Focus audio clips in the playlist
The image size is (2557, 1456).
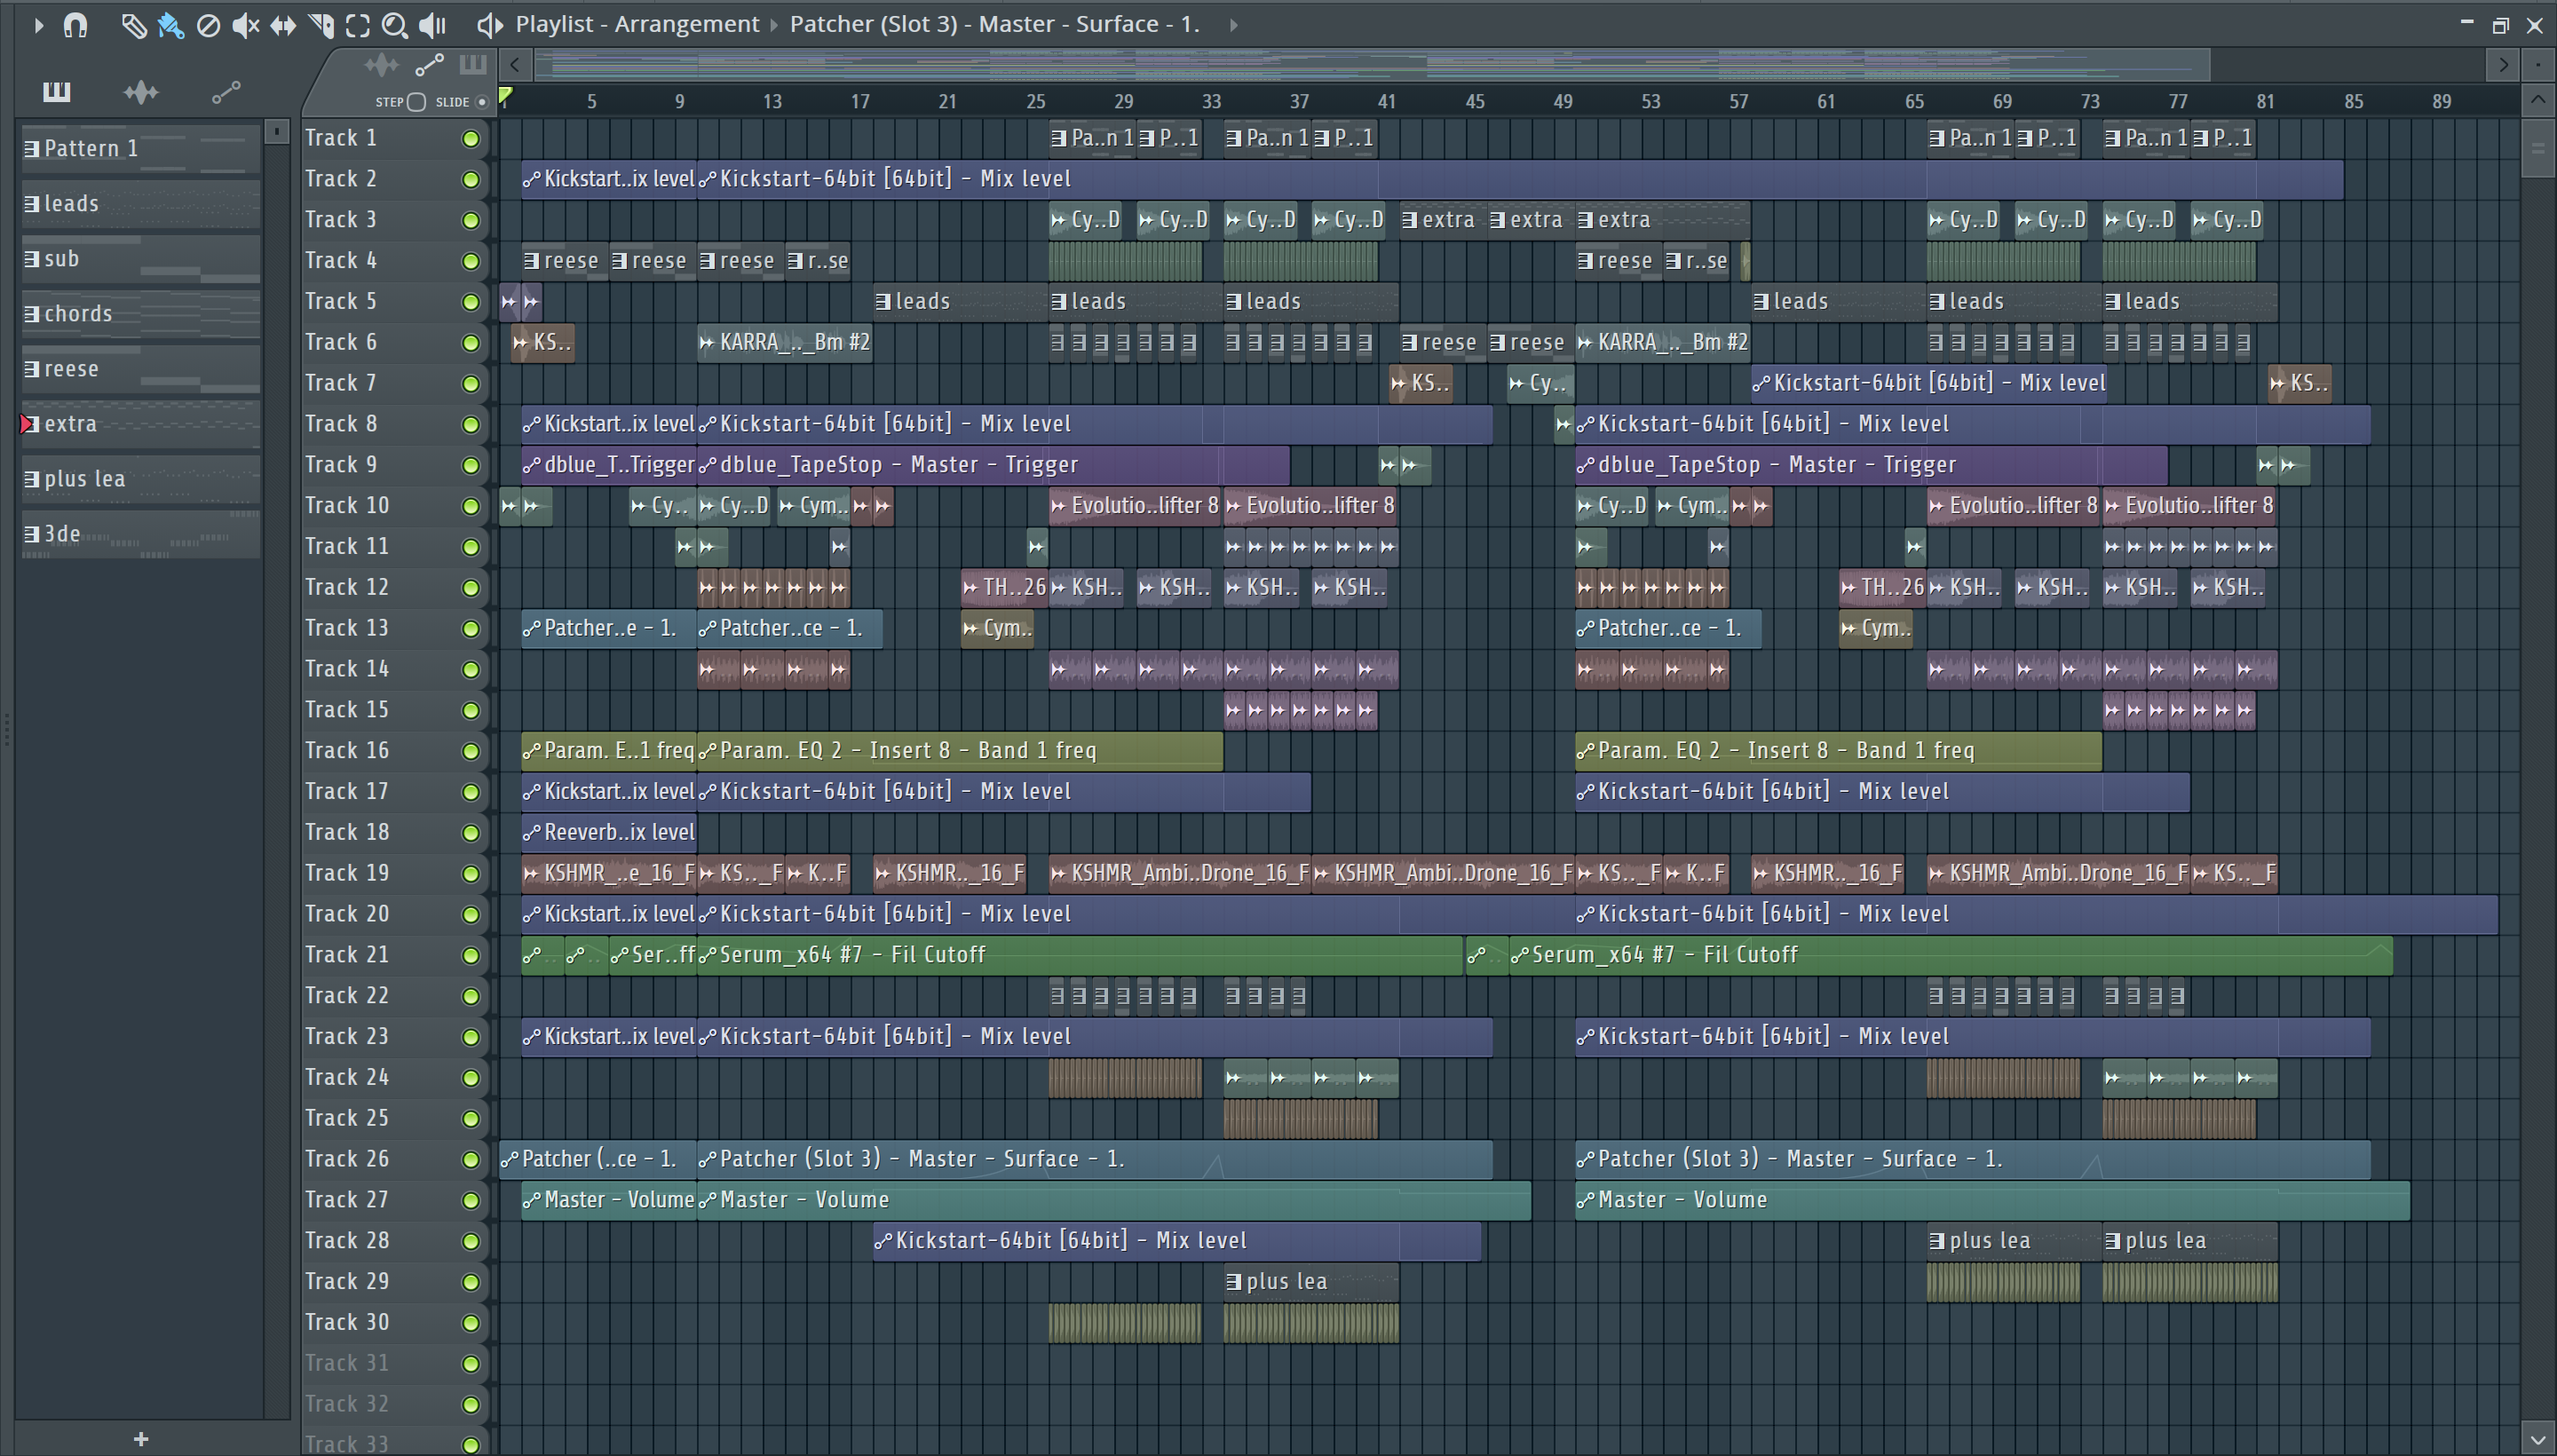(381, 66)
